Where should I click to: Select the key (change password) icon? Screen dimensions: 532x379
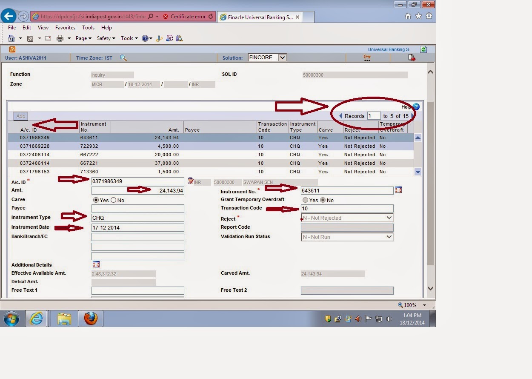pos(367,57)
